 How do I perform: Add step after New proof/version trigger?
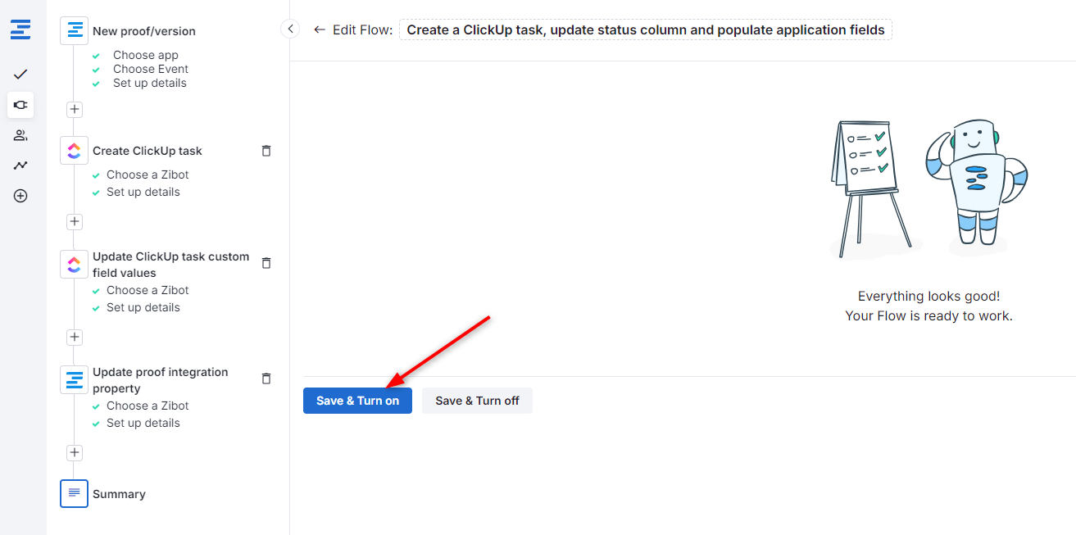pyautogui.click(x=75, y=109)
